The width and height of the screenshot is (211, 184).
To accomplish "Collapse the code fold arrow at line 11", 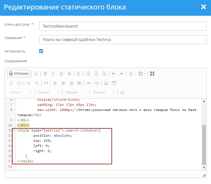I will coord(14,130).
